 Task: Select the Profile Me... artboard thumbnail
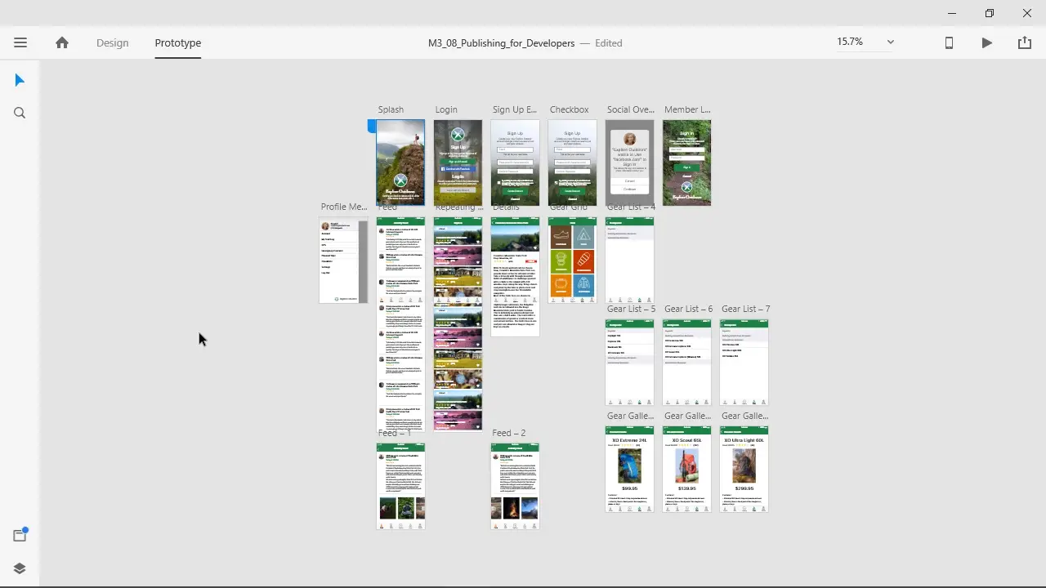coord(343,261)
